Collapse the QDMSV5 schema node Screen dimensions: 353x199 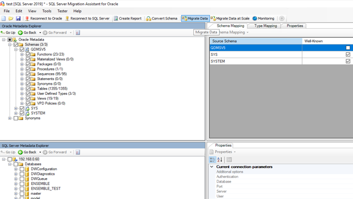[x=16, y=50]
